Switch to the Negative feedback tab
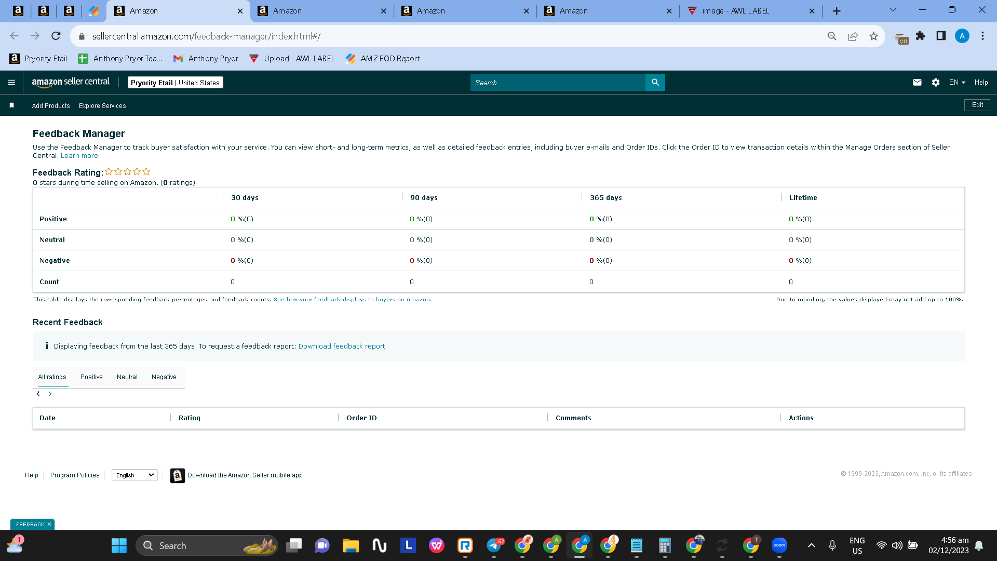The width and height of the screenshot is (997, 561). [x=164, y=377]
